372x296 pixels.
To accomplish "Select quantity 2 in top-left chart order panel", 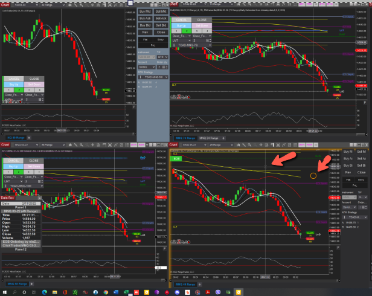I will click(x=19, y=90).
